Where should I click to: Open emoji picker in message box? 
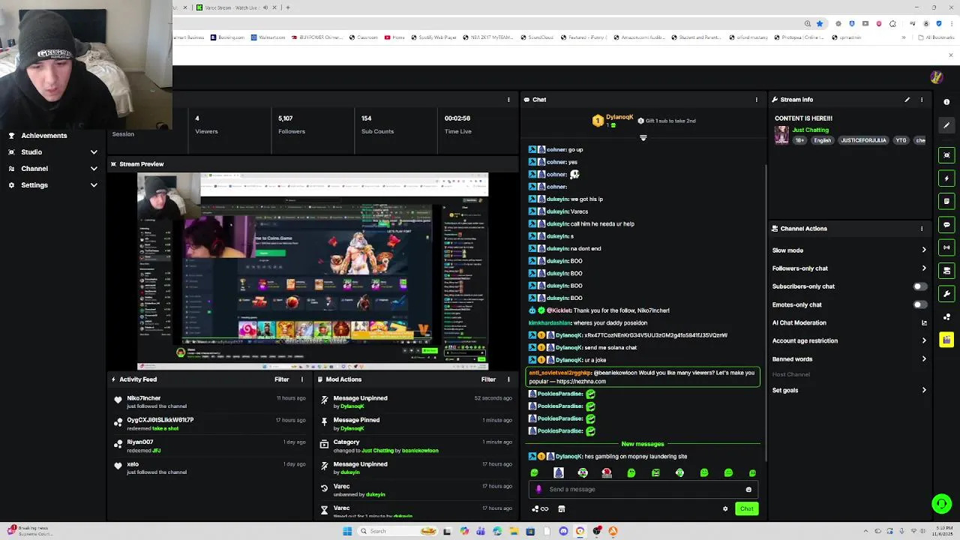point(748,490)
